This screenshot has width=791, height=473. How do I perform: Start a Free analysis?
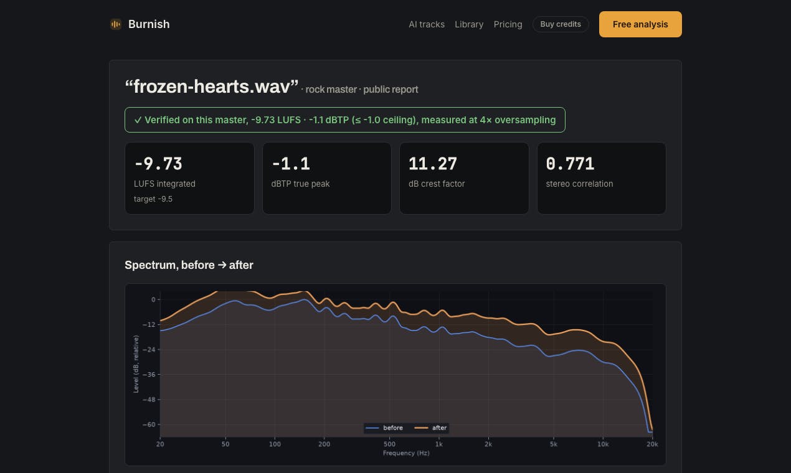(640, 24)
